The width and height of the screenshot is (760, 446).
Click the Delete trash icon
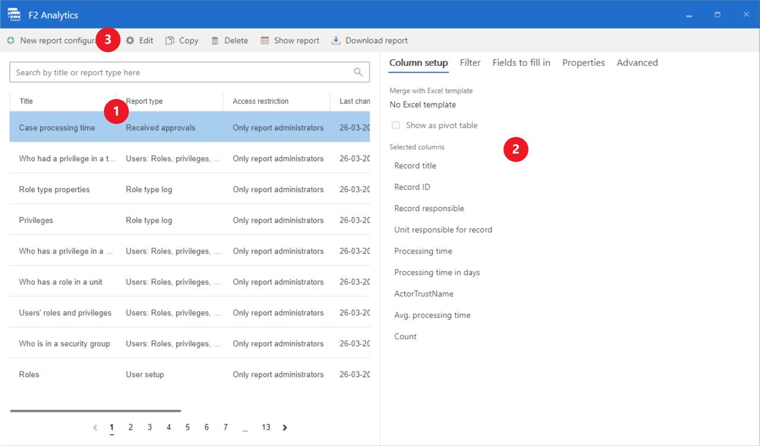pos(215,41)
